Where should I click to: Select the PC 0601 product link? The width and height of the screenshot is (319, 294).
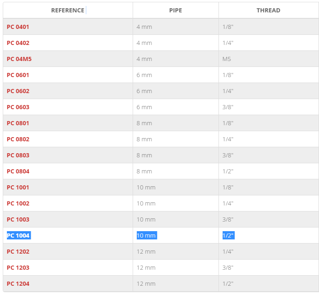click(18, 75)
